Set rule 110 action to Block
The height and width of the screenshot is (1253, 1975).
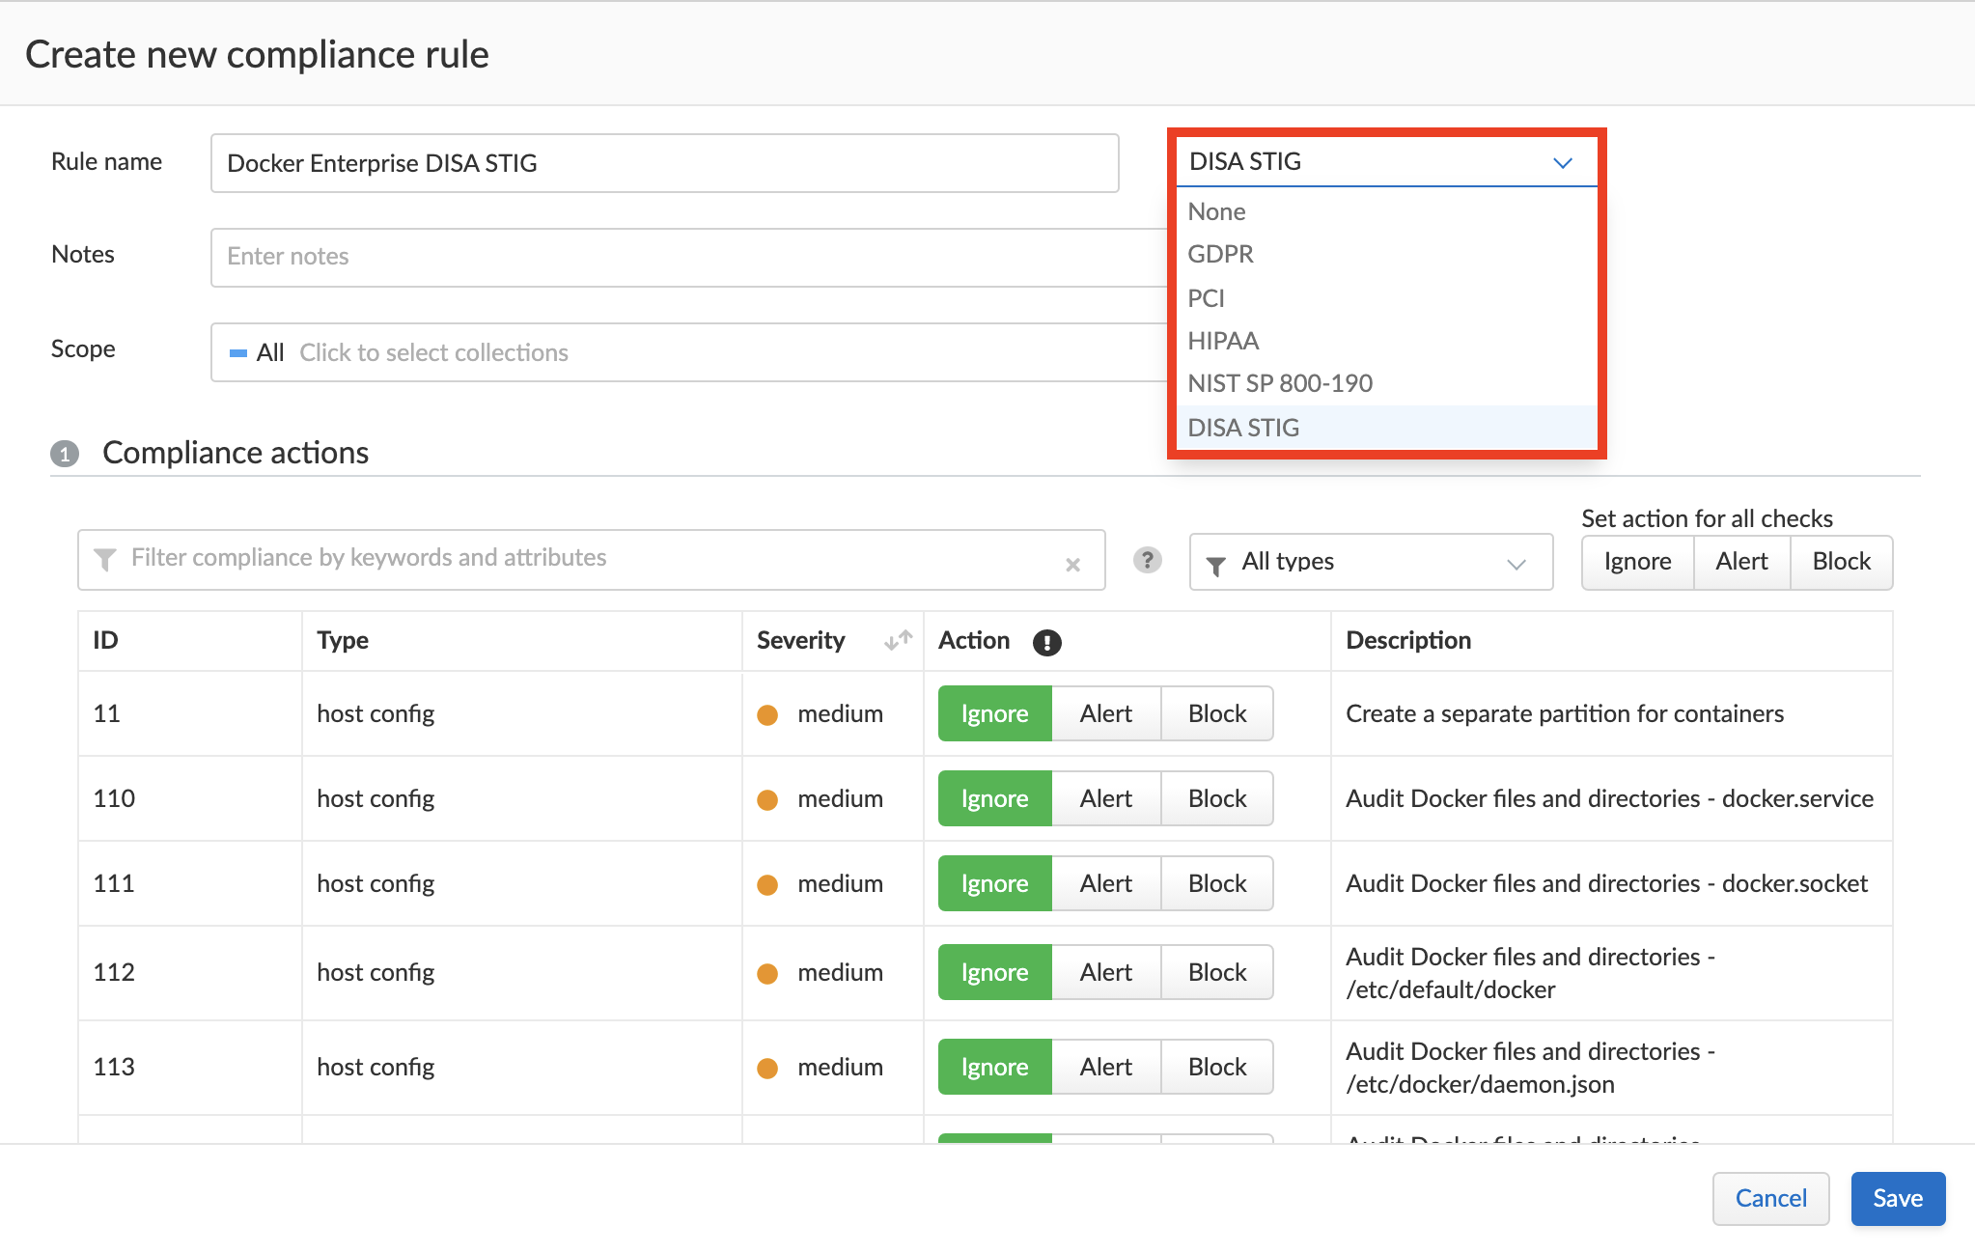1217,799
